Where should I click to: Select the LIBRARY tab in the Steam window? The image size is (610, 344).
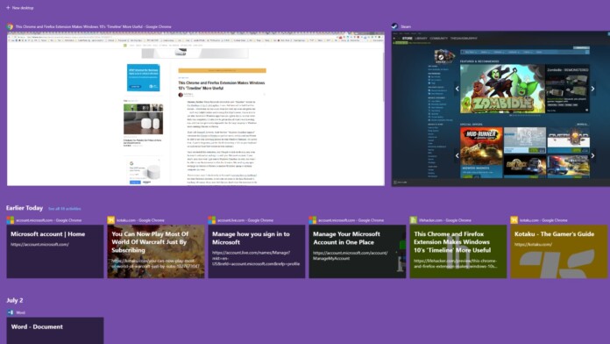[x=421, y=39]
